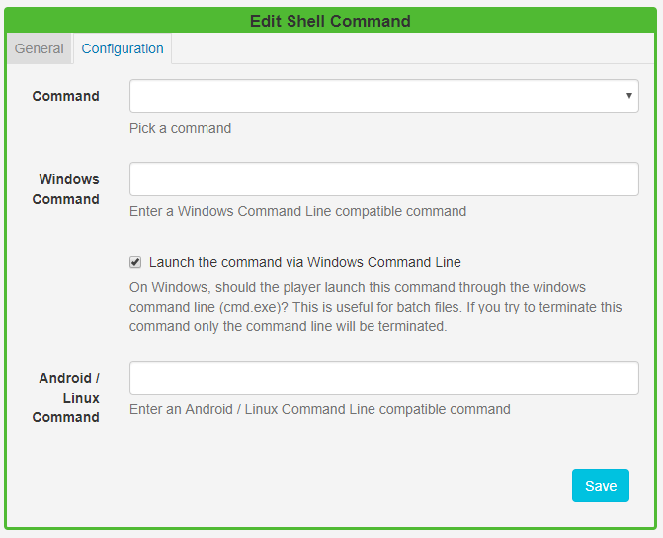663x538 pixels.
Task: Open the Command dropdown list
Action: click(383, 96)
